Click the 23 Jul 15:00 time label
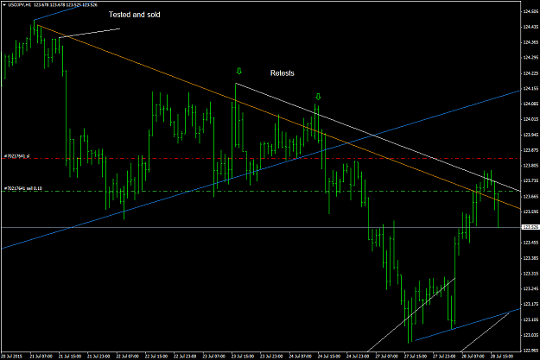The image size is (540, 360). point(243,357)
